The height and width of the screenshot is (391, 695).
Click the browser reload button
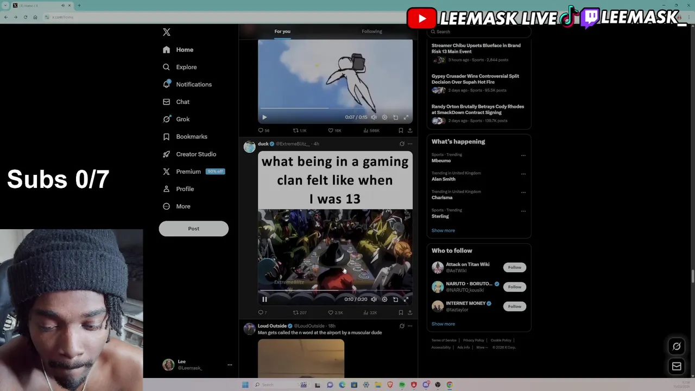[x=25, y=17]
